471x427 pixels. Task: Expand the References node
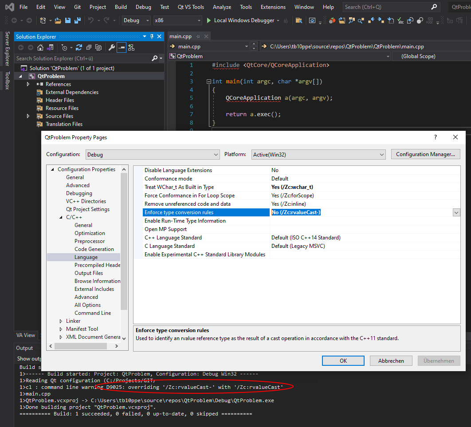pos(28,84)
